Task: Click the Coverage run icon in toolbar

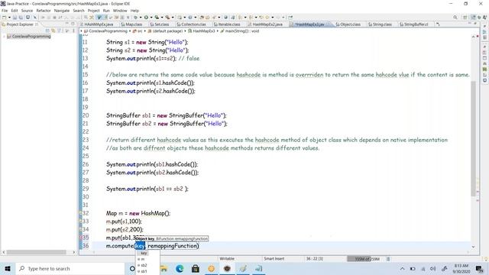Action: point(157,18)
